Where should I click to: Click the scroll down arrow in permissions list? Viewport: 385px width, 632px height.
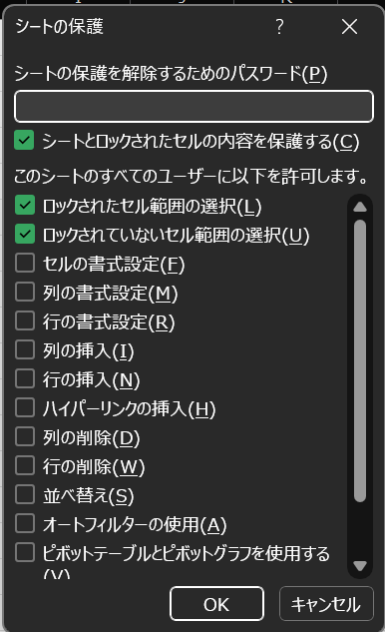pos(360,566)
